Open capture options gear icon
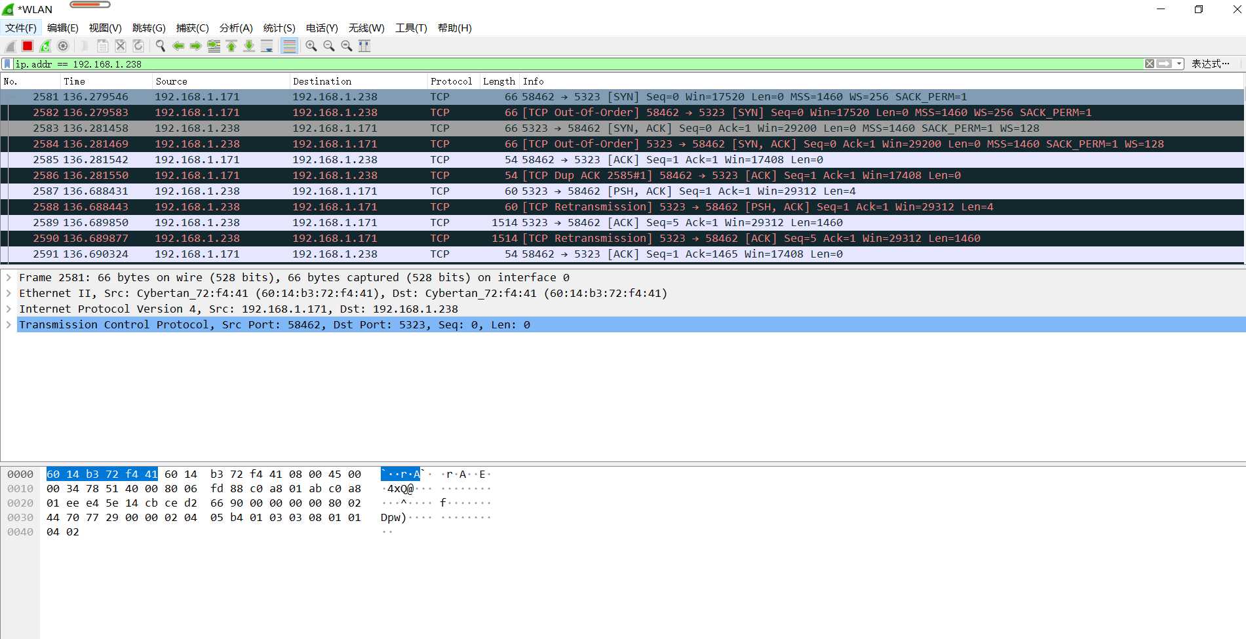The image size is (1246, 639). [x=63, y=46]
